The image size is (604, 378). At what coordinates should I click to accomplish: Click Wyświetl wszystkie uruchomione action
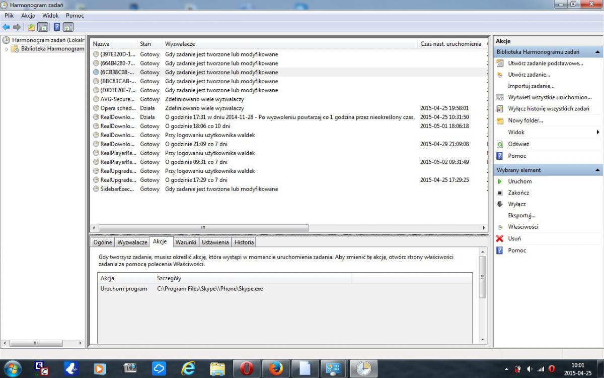(550, 97)
